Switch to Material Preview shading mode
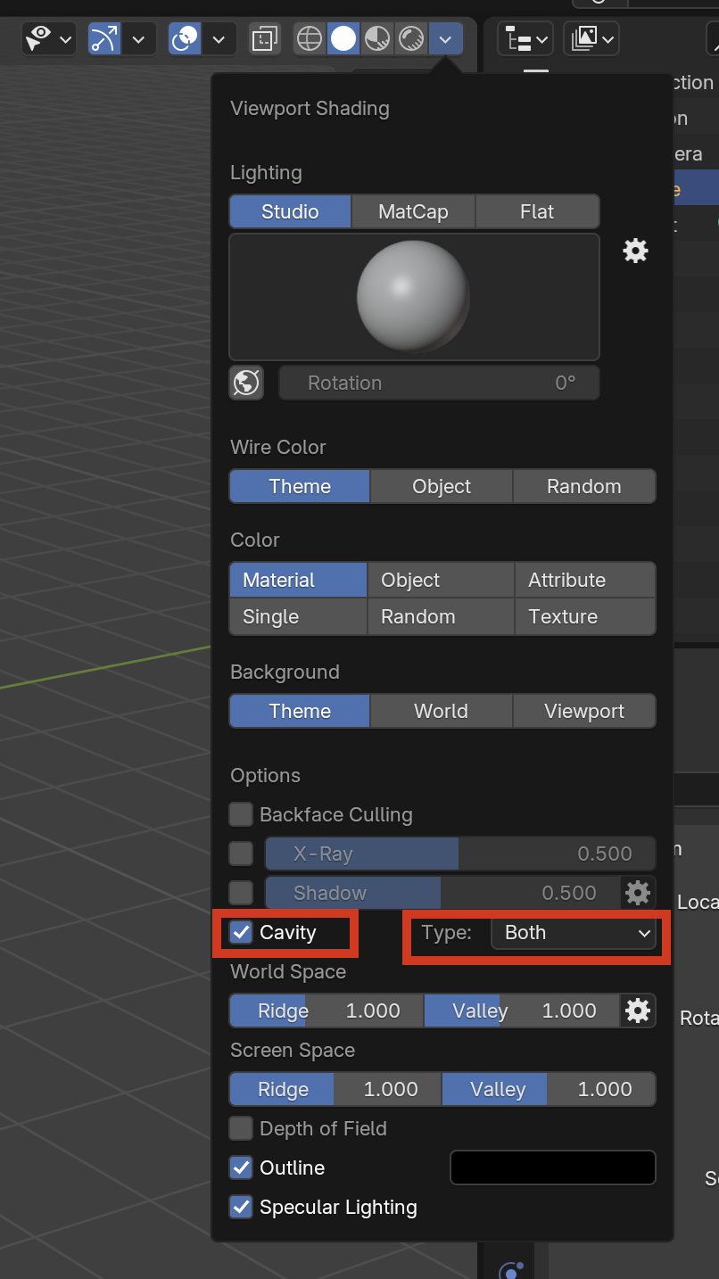Viewport: 719px width, 1279px height. (377, 39)
